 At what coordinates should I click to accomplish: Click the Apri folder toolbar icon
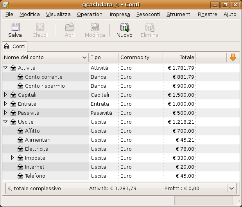70,27
